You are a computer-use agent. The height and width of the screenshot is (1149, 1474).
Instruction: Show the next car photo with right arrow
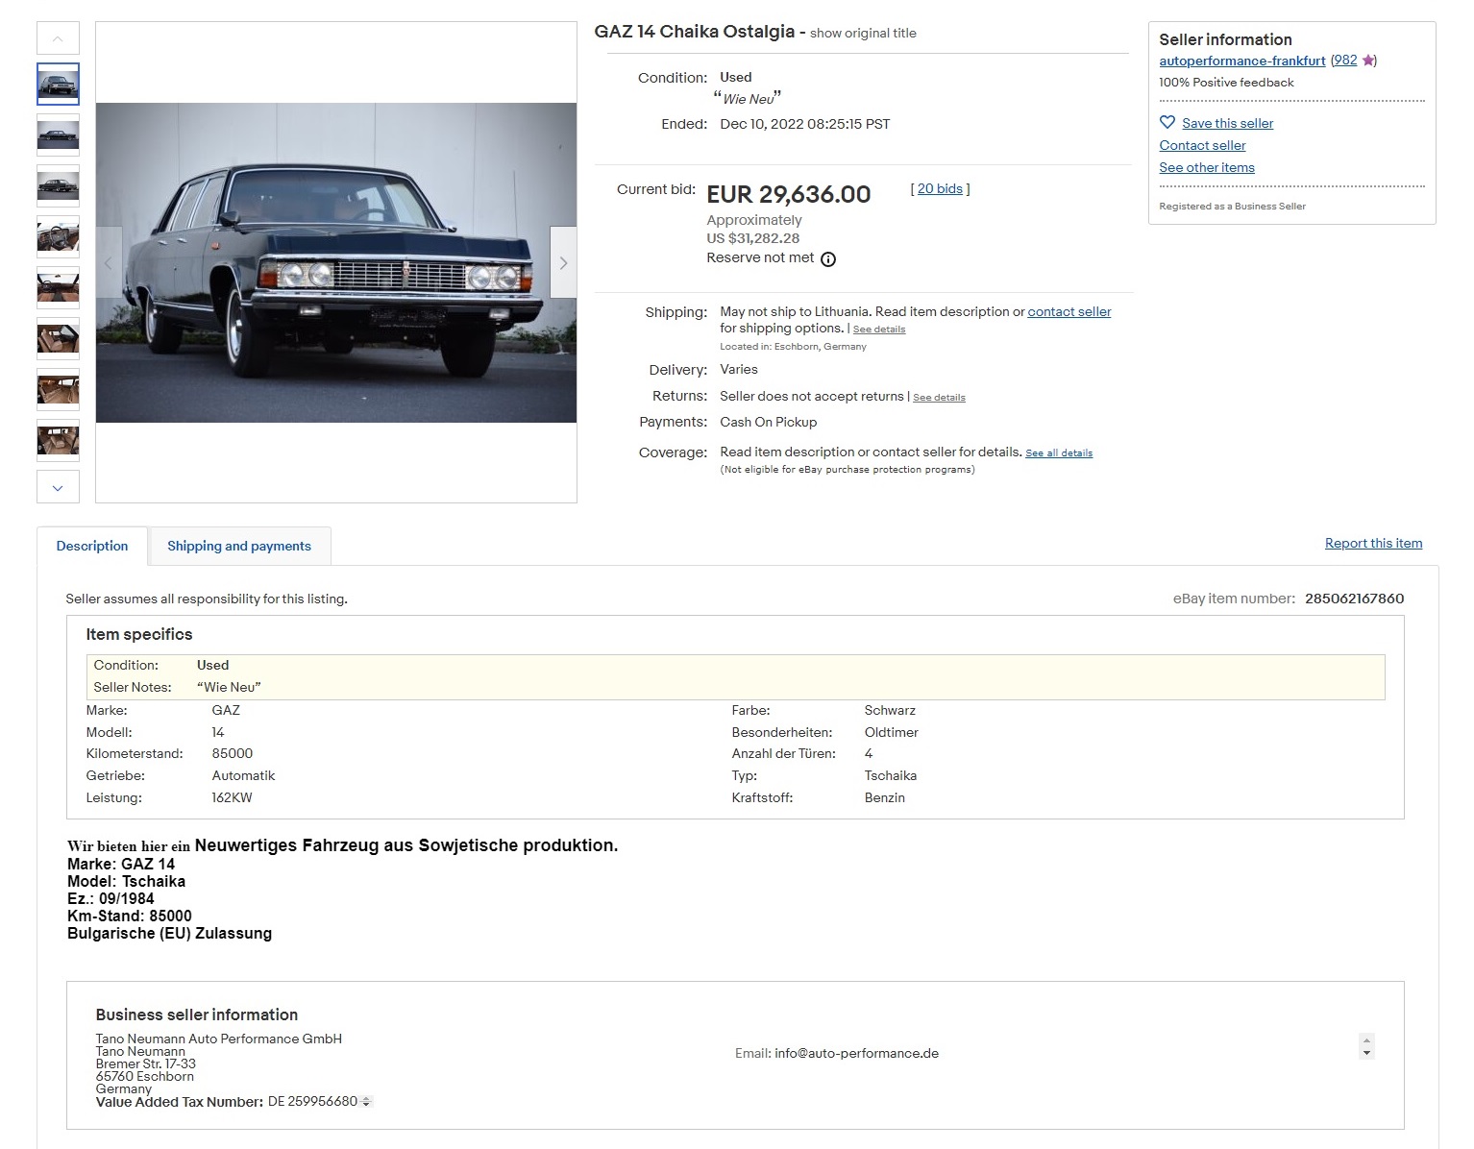click(563, 262)
